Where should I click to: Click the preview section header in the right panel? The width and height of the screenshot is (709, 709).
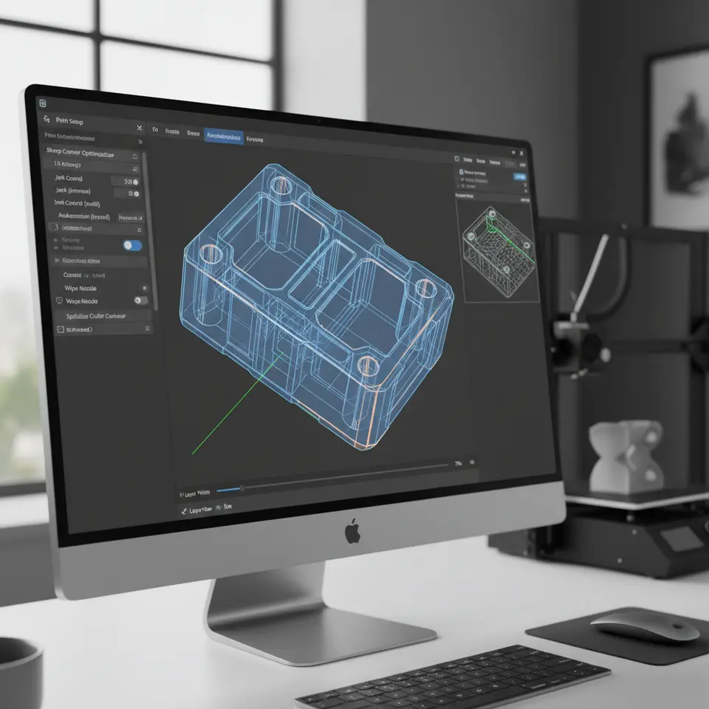pos(493,197)
